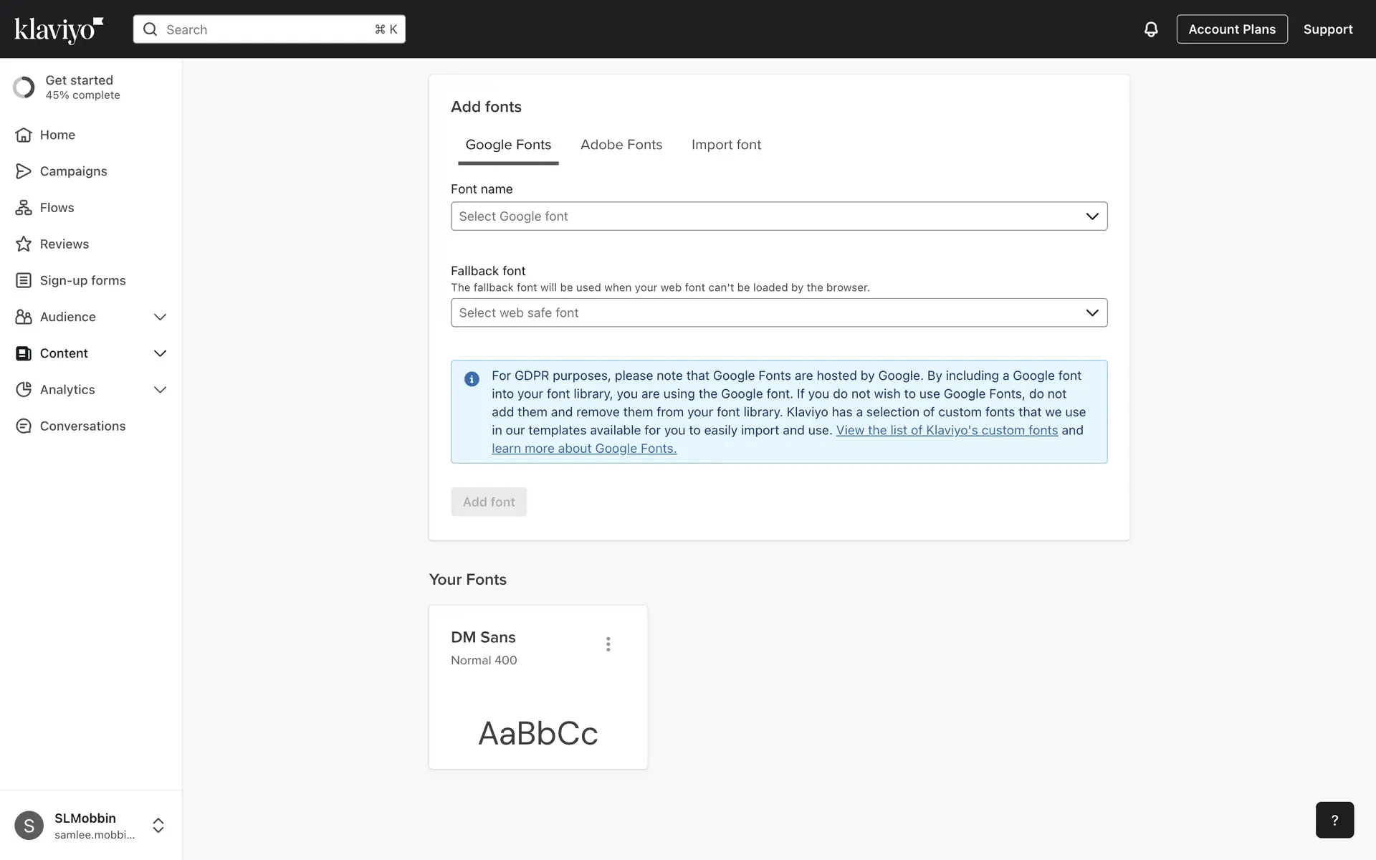Viewport: 1376px width, 860px height.
Task: Click the Klaviyo logo
Action: (59, 29)
